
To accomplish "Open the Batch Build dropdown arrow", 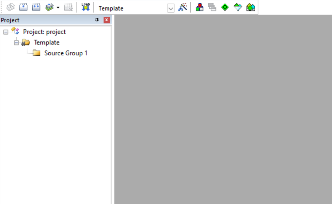I will (x=58, y=7).
